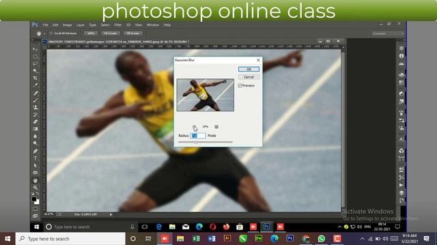Adjust the Gaussian Blur radius slider

pos(196,142)
